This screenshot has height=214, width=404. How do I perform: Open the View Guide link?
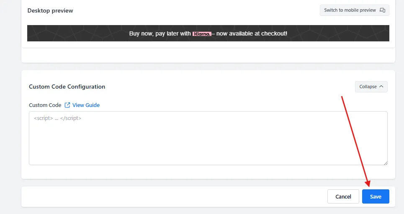(x=86, y=105)
